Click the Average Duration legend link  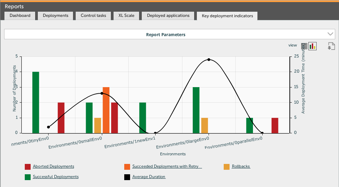tap(149, 177)
